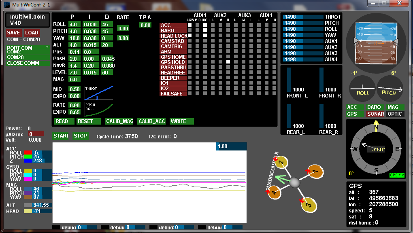Click the THROT curve graph
Screen dimensions: 413x233
tap(99, 93)
